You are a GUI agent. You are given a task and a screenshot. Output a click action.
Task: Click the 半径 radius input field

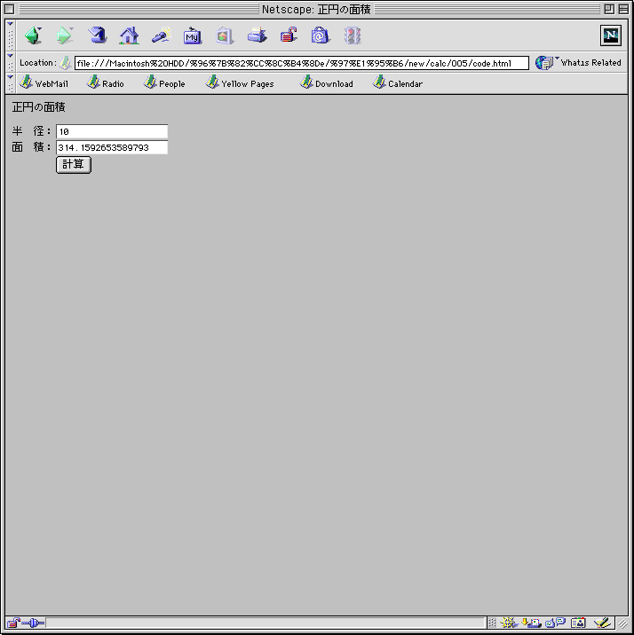pyautogui.click(x=112, y=131)
